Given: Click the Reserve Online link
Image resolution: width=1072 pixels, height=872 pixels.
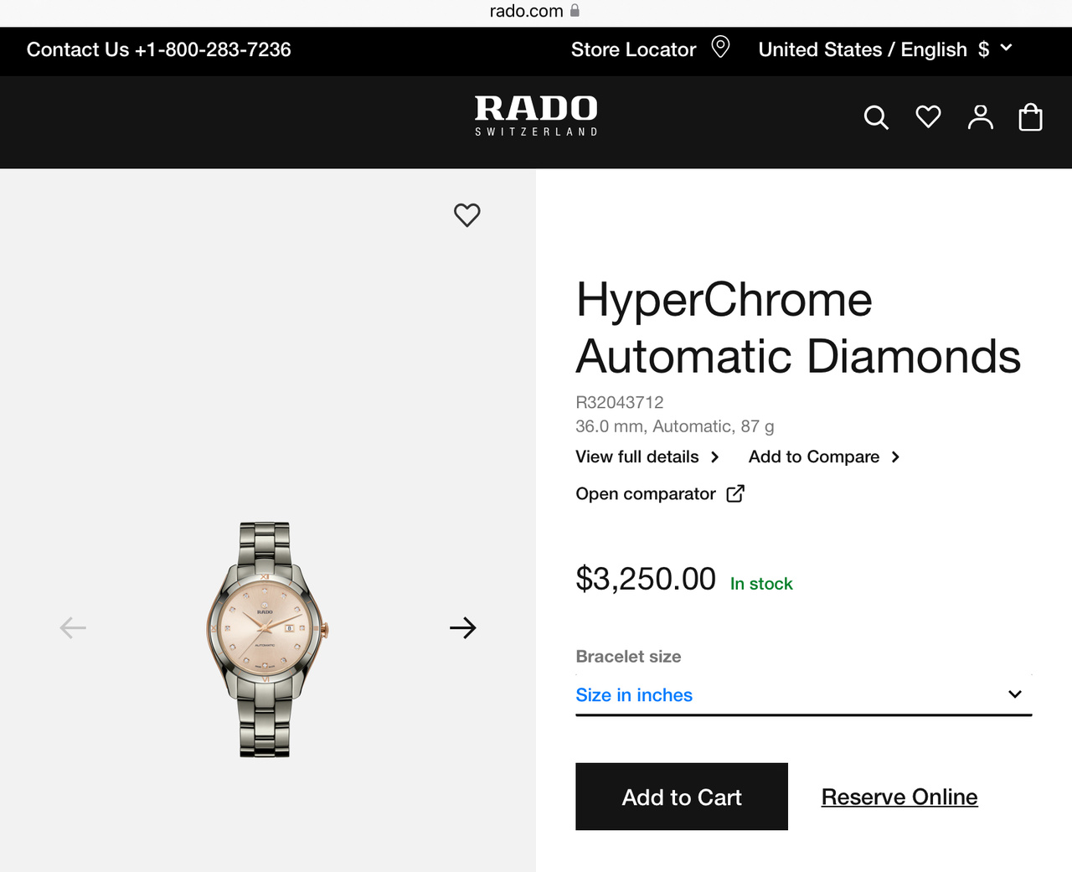Looking at the screenshot, I should pos(899,797).
